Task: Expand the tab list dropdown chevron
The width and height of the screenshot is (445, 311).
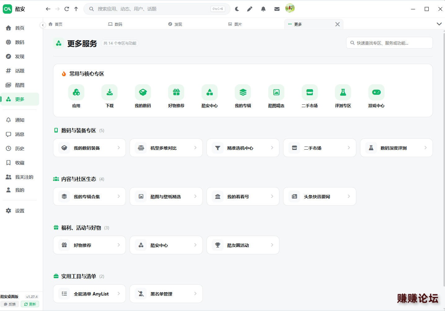Action: [x=439, y=24]
